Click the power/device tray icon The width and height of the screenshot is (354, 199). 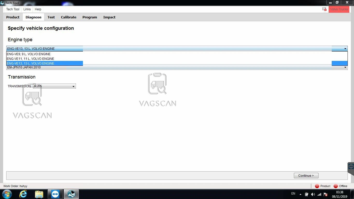point(307,194)
